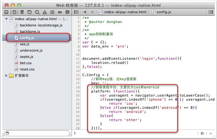The width and height of the screenshot is (217, 139).
Task: Open the Issues warning triangle icon
Action: point(44,12)
